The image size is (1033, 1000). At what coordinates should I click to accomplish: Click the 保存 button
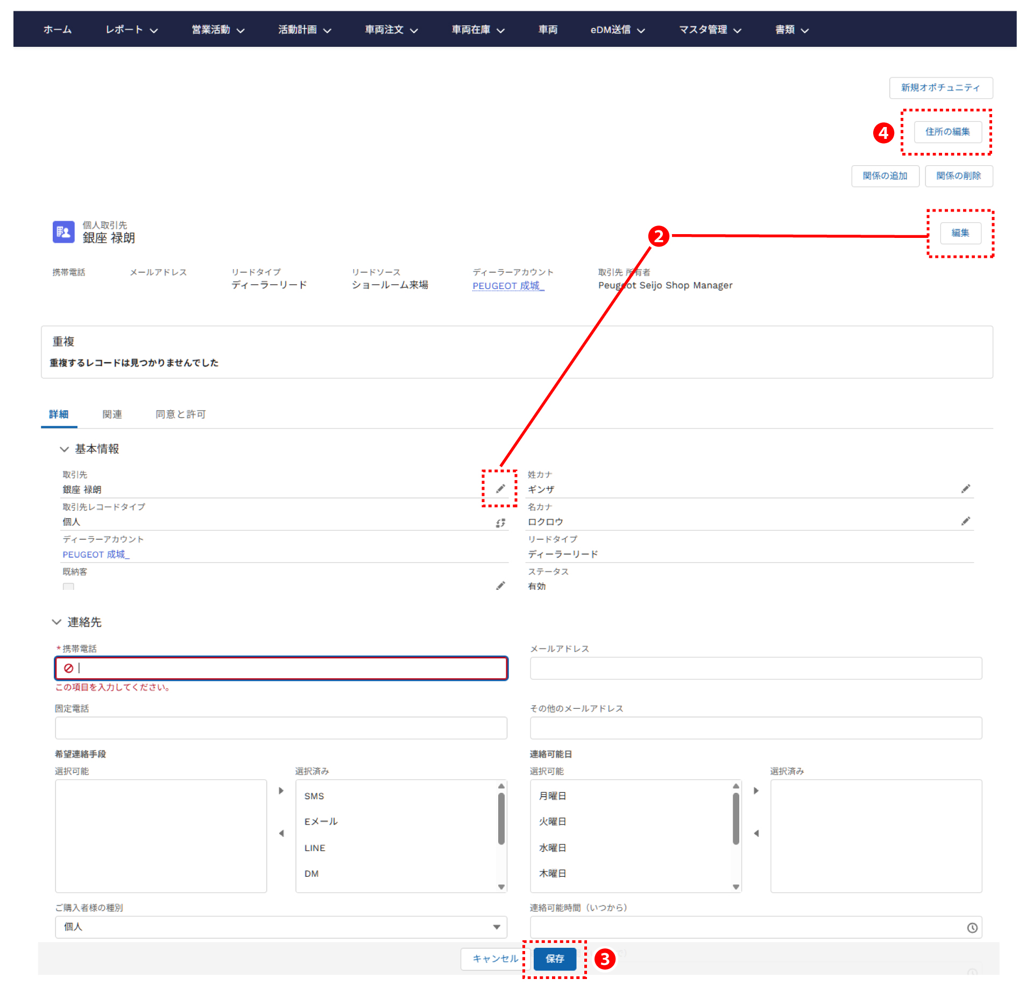[x=555, y=959]
